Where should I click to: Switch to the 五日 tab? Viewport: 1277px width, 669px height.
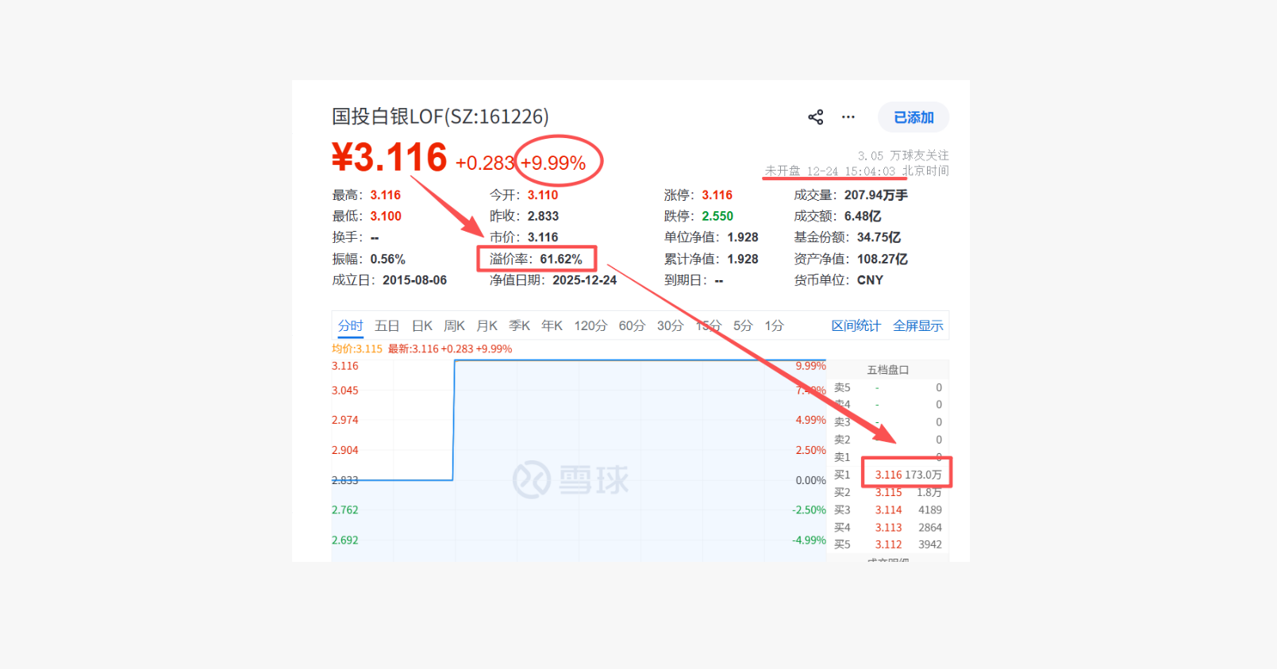387,325
